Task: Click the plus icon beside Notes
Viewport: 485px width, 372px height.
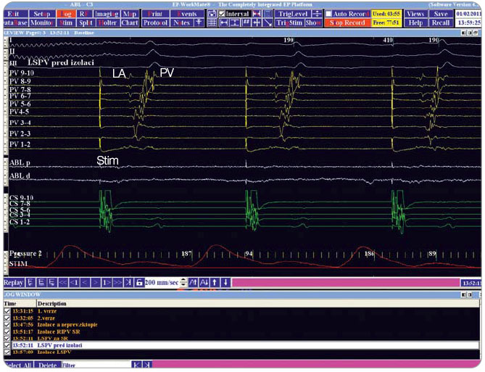Action: [199, 22]
